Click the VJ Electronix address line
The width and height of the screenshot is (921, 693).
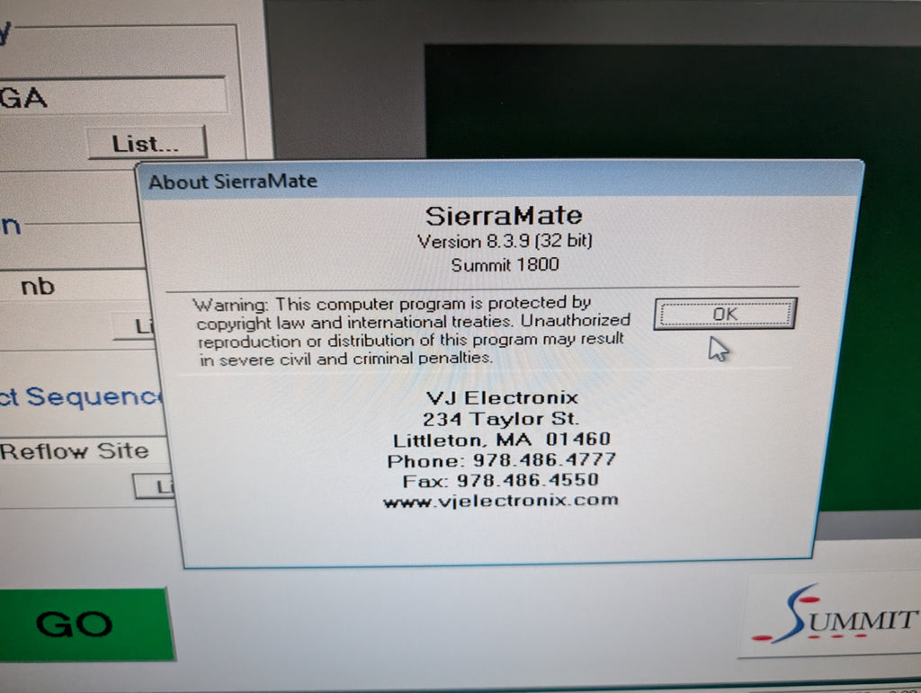[x=503, y=419]
